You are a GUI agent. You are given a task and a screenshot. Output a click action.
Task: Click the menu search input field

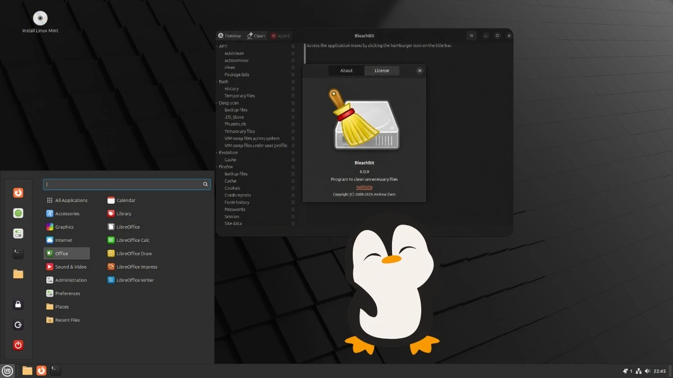(x=126, y=184)
